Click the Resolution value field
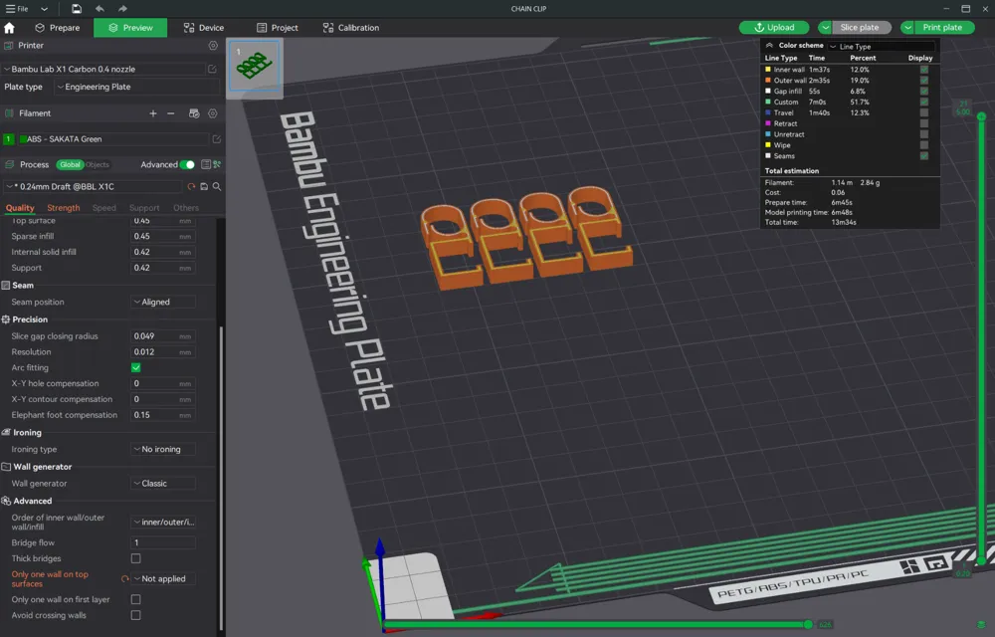 (x=162, y=352)
